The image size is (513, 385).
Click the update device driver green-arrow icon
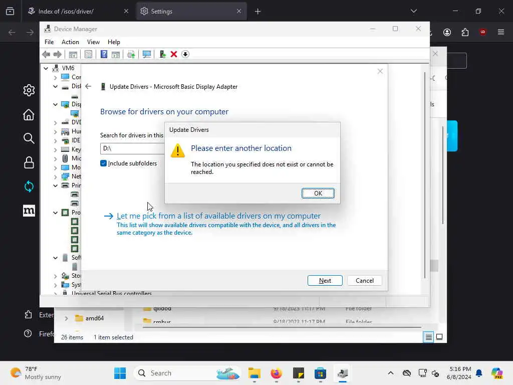click(x=162, y=54)
